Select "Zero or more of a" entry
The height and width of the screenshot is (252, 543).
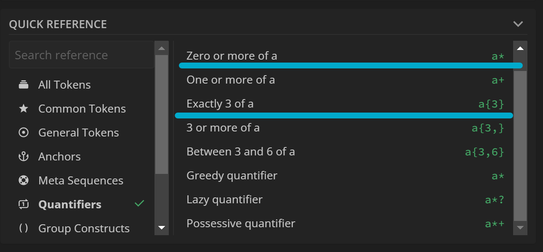tap(232, 56)
